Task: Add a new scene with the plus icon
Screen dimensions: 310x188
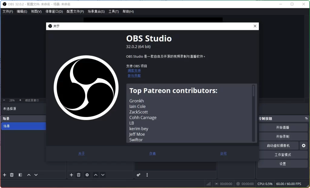Action: (x=4, y=175)
